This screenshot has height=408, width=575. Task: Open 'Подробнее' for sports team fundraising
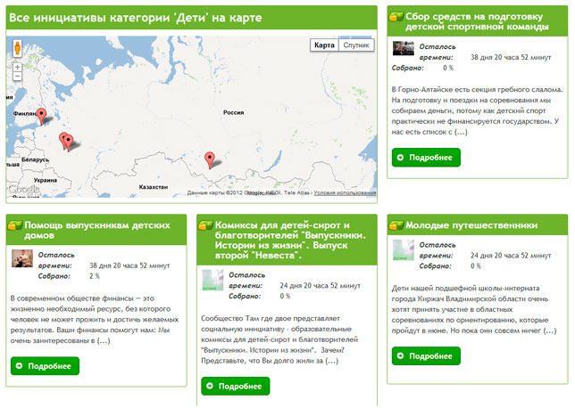426,158
